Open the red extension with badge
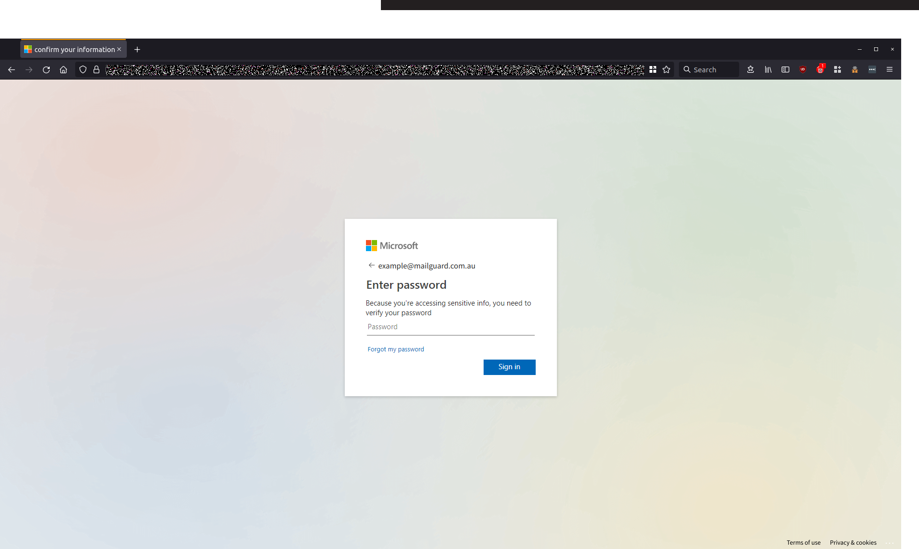919x549 pixels. click(821, 69)
